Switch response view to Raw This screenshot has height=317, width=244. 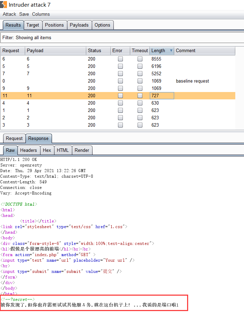pos(10,150)
